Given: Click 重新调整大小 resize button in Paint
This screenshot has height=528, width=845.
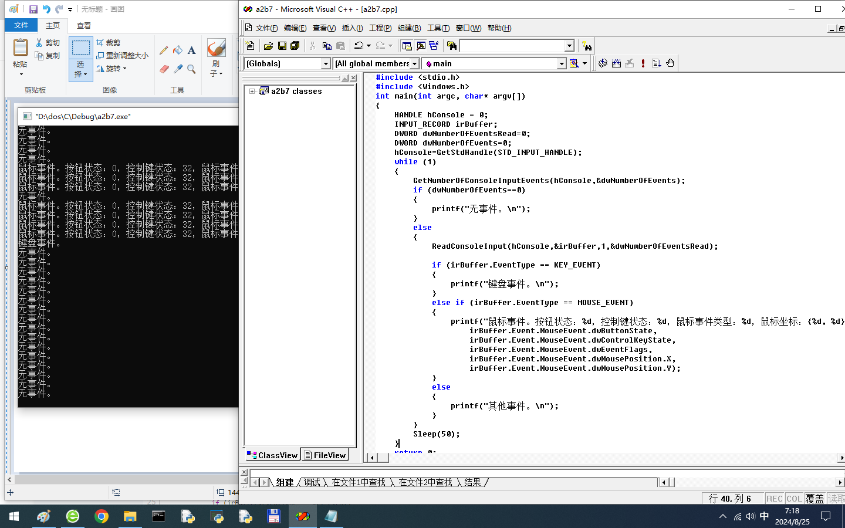Looking at the screenshot, I should click(123, 56).
